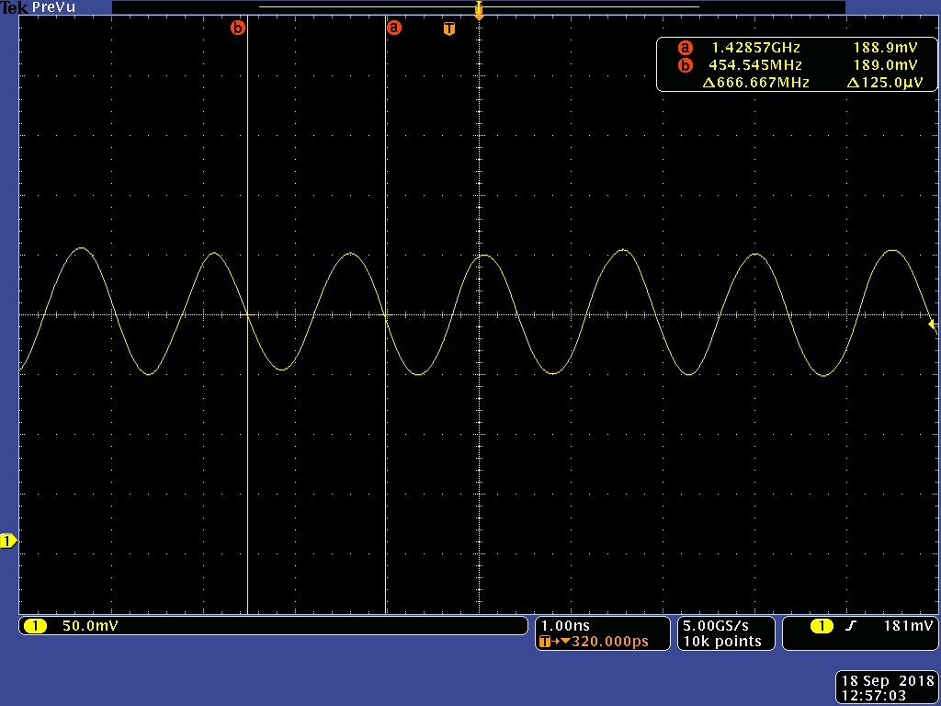
Task: Click channel 1 ground reference indicator
Action: [7, 541]
